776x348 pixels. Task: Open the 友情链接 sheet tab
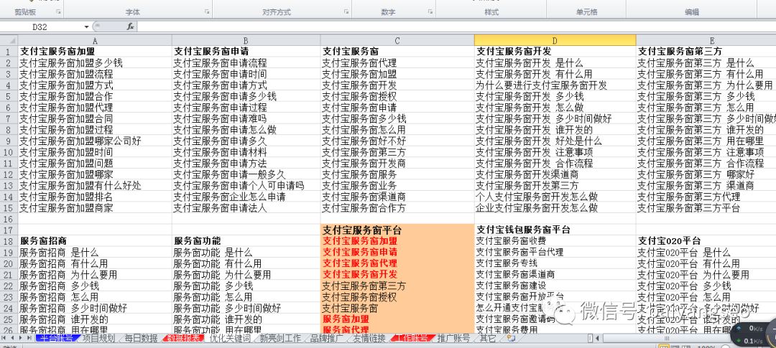[369, 339]
